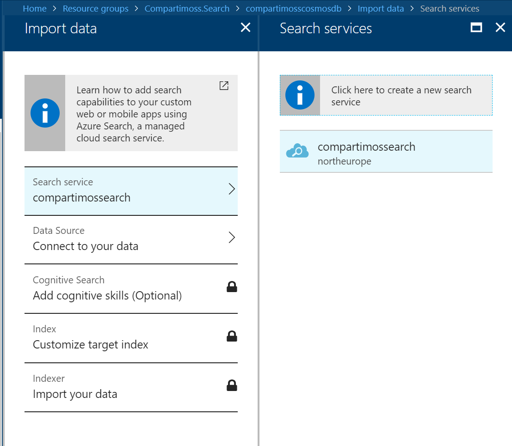The width and height of the screenshot is (512, 446).
Task: Click here to create a new search service
Action: [386, 95]
